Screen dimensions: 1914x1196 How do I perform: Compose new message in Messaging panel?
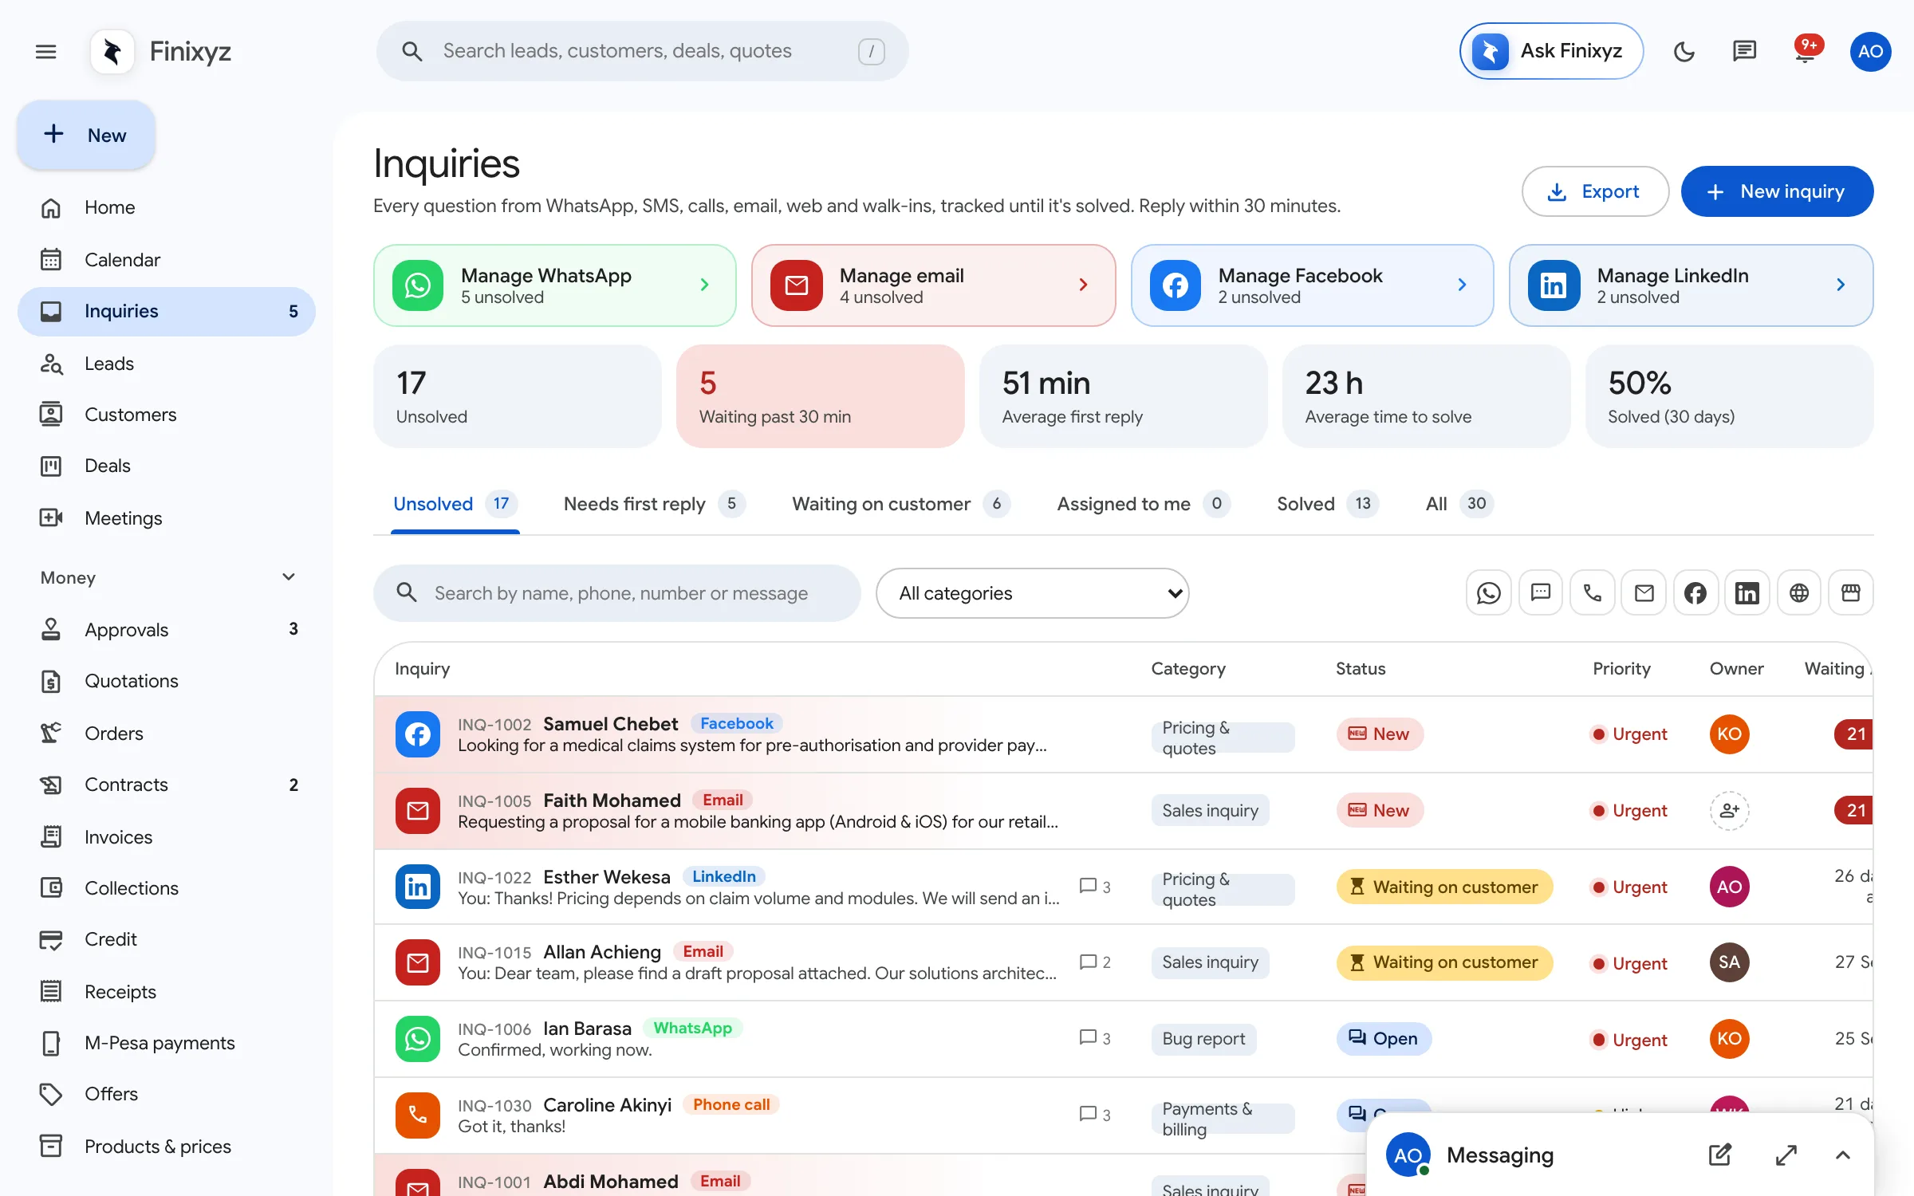(1720, 1155)
